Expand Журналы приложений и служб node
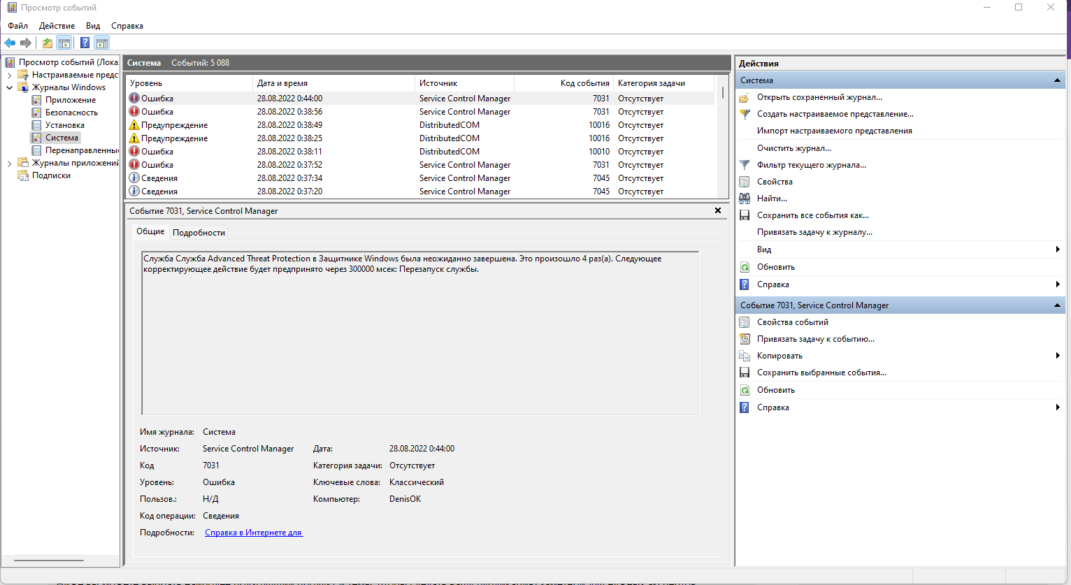The height and width of the screenshot is (585, 1071). click(x=9, y=163)
